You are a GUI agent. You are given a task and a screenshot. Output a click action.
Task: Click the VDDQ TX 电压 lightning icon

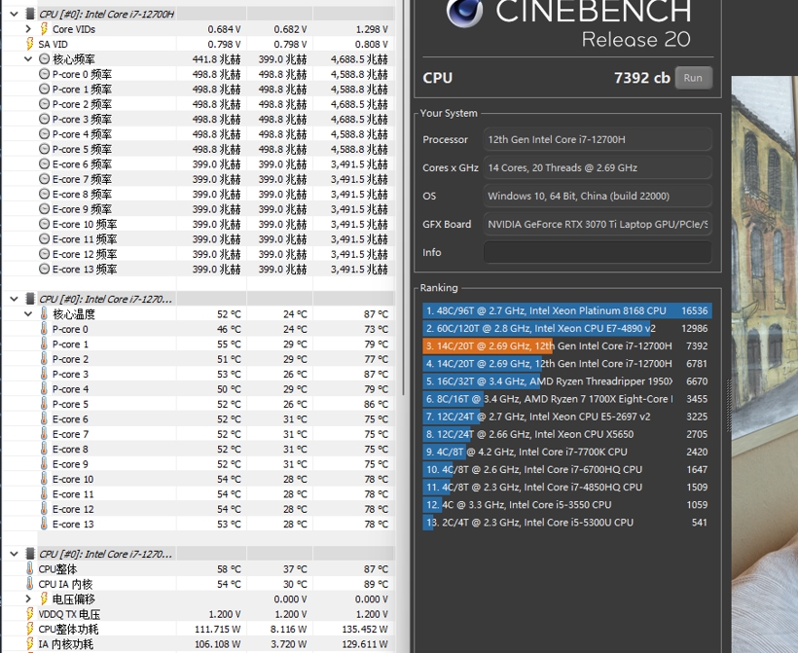[x=30, y=614]
